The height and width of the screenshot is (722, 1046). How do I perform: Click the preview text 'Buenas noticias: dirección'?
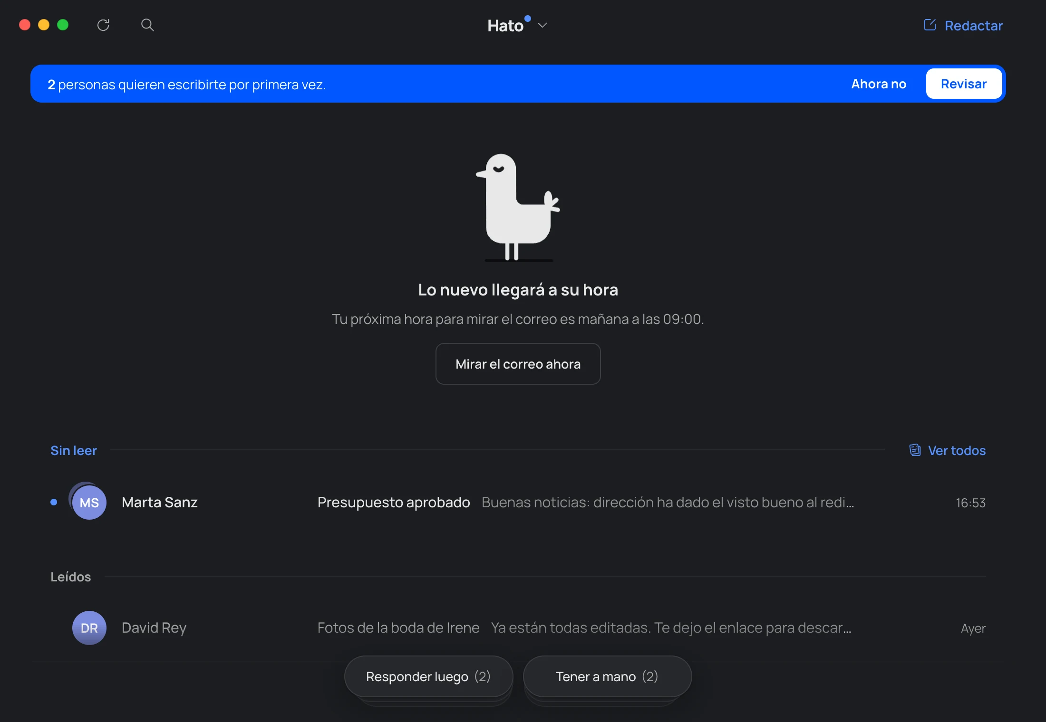[x=668, y=502]
